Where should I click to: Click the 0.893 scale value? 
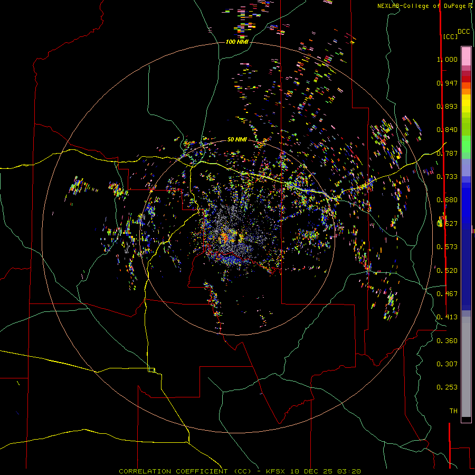(x=447, y=106)
